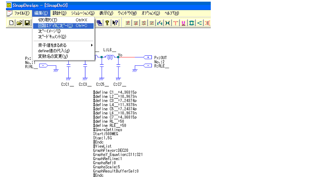The image size is (311, 177).
Task: Click the '#define RL__=50' line
Action: 109,121
